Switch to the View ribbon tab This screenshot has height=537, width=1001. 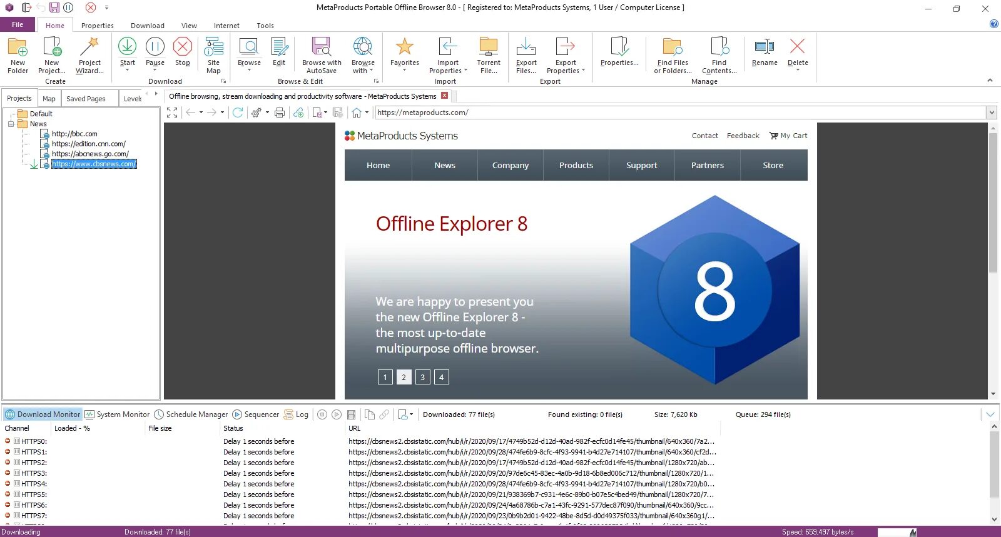point(189,26)
